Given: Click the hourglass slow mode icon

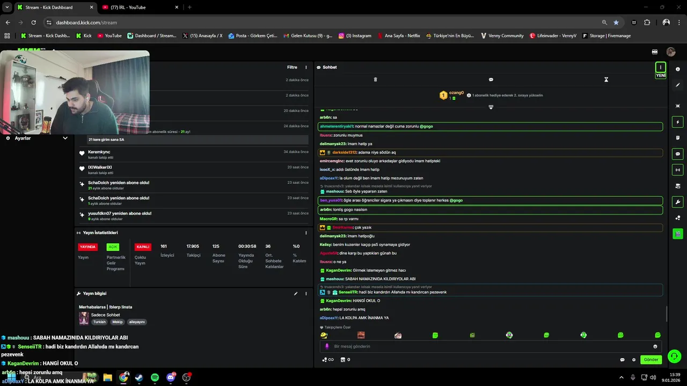Looking at the screenshot, I should pyautogui.click(x=606, y=79).
